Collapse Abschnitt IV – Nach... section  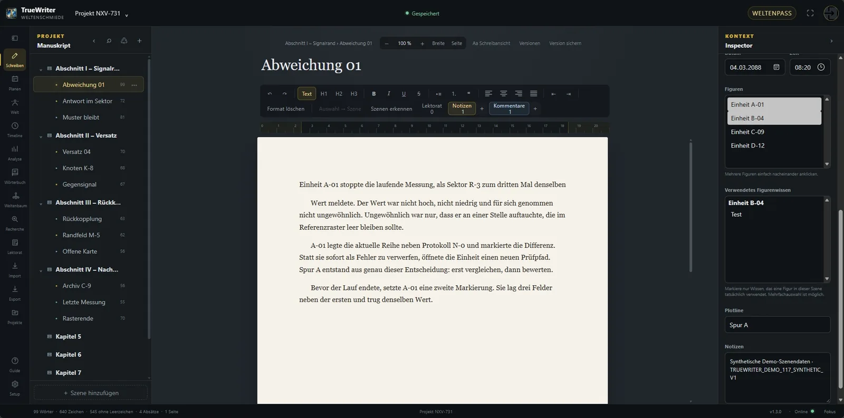tap(41, 270)
